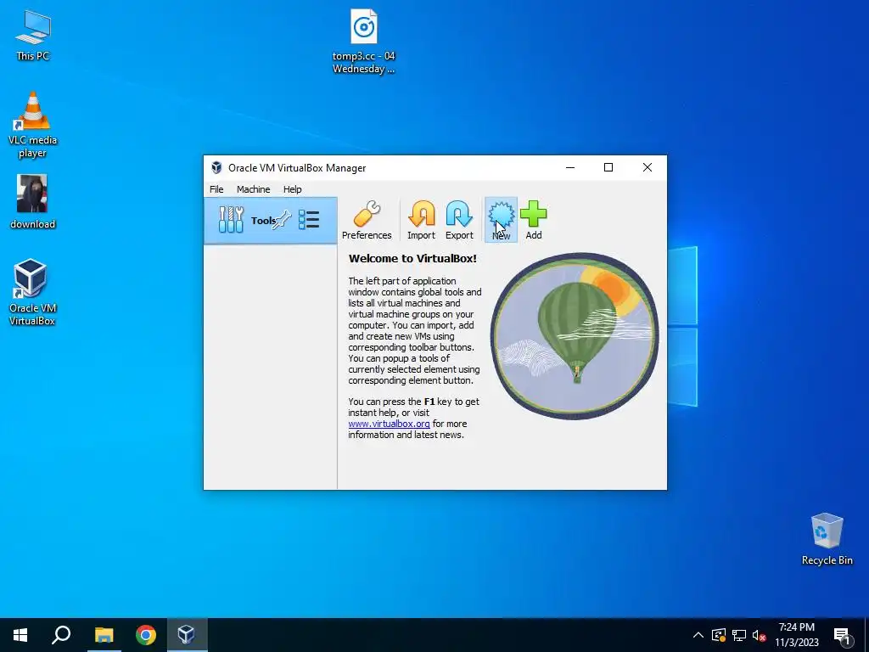Select the This PC desktop icon
This screenshot has height=652, width=869.
point(33,35)
